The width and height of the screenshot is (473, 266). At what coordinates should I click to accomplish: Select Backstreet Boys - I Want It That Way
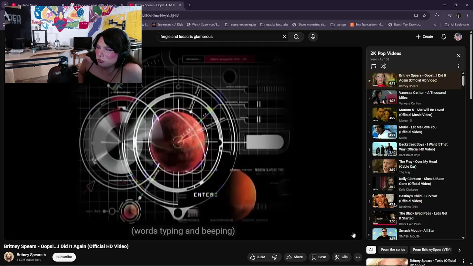414,150
